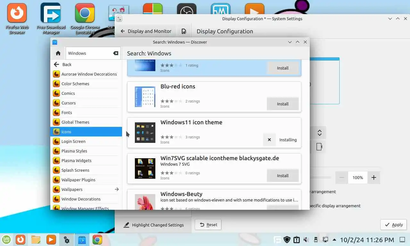Reset the Display Configuration changes

coord(208,225)
